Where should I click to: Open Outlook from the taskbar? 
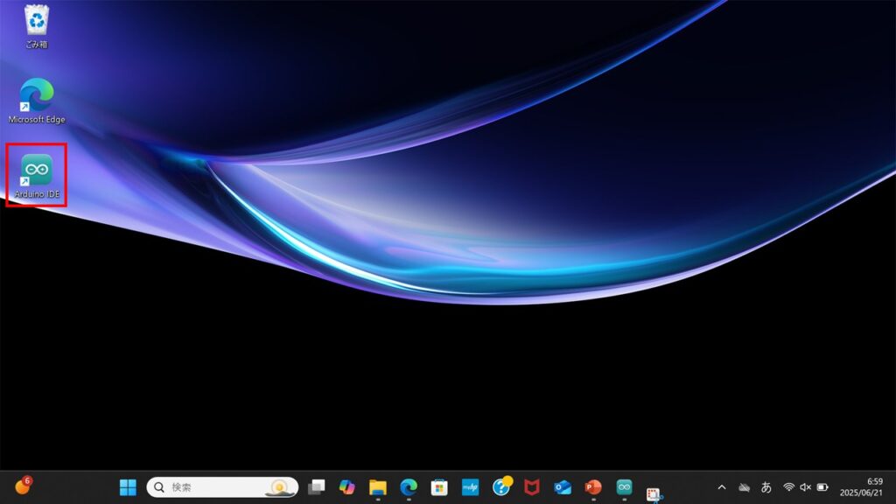(563, 486)
